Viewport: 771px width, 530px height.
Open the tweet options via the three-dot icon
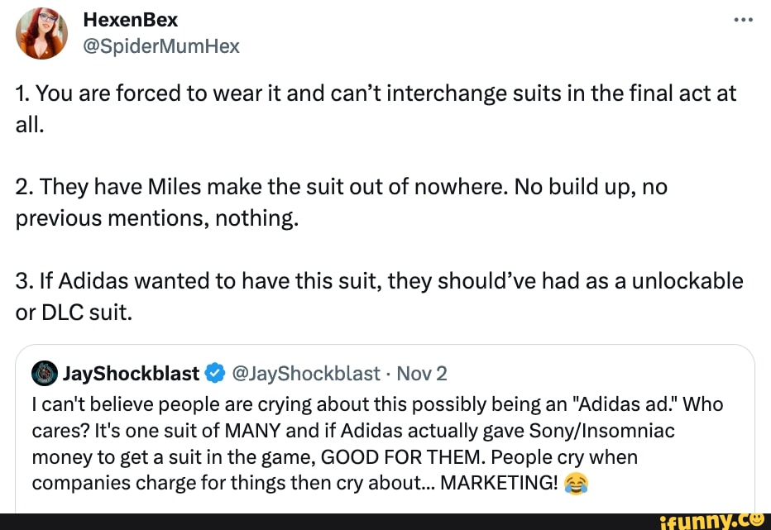click(743, 21)
